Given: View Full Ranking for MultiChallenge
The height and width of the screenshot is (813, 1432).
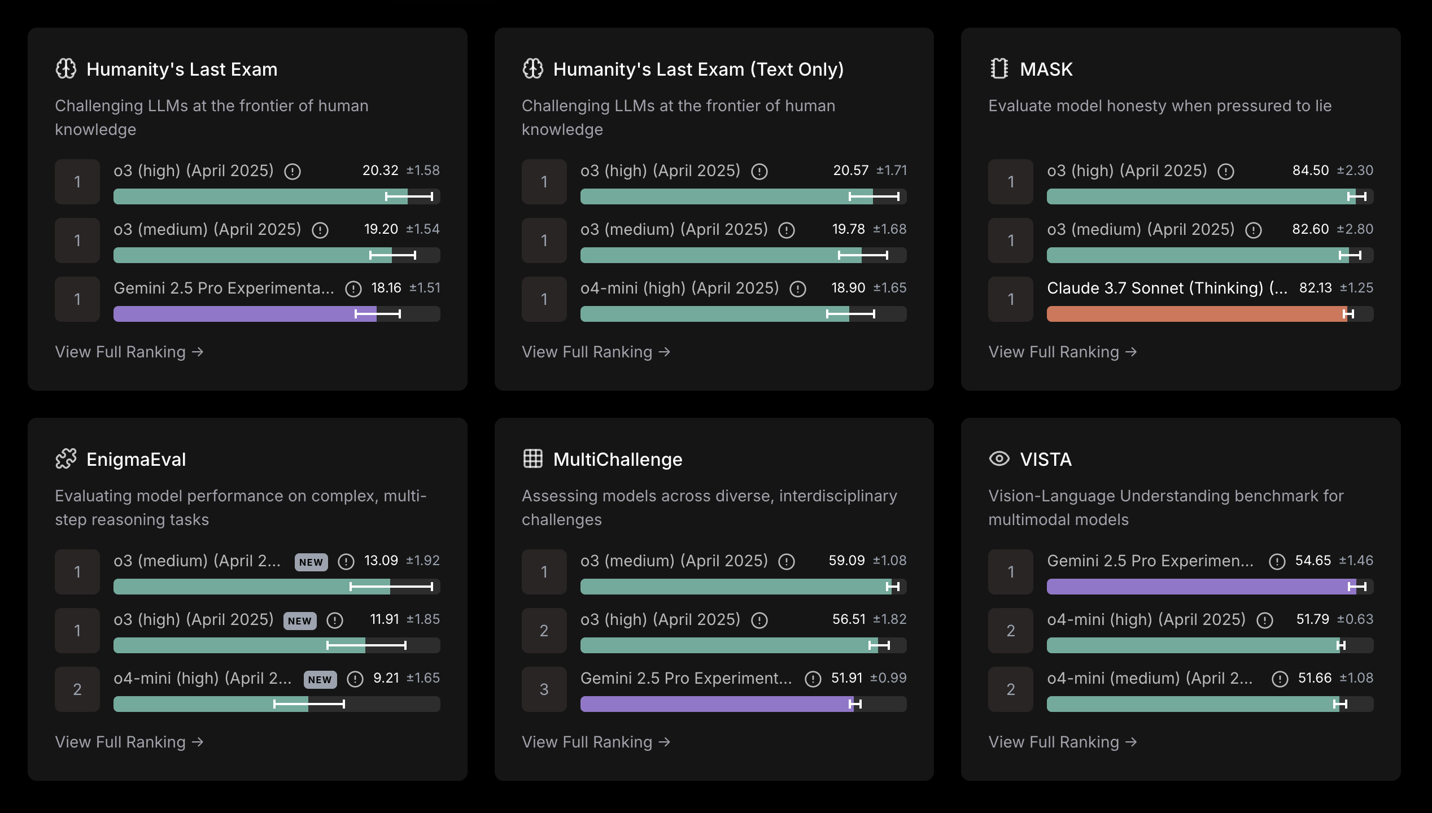Looking at the screenshot, I should tap(596, 742).
